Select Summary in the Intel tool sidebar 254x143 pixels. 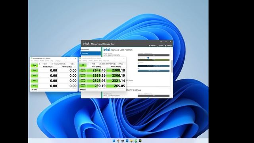(x=91, y=53)
